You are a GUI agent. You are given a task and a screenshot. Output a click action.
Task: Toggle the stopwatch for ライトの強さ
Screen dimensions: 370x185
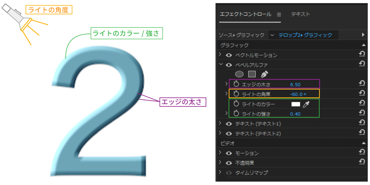(236, 113)
